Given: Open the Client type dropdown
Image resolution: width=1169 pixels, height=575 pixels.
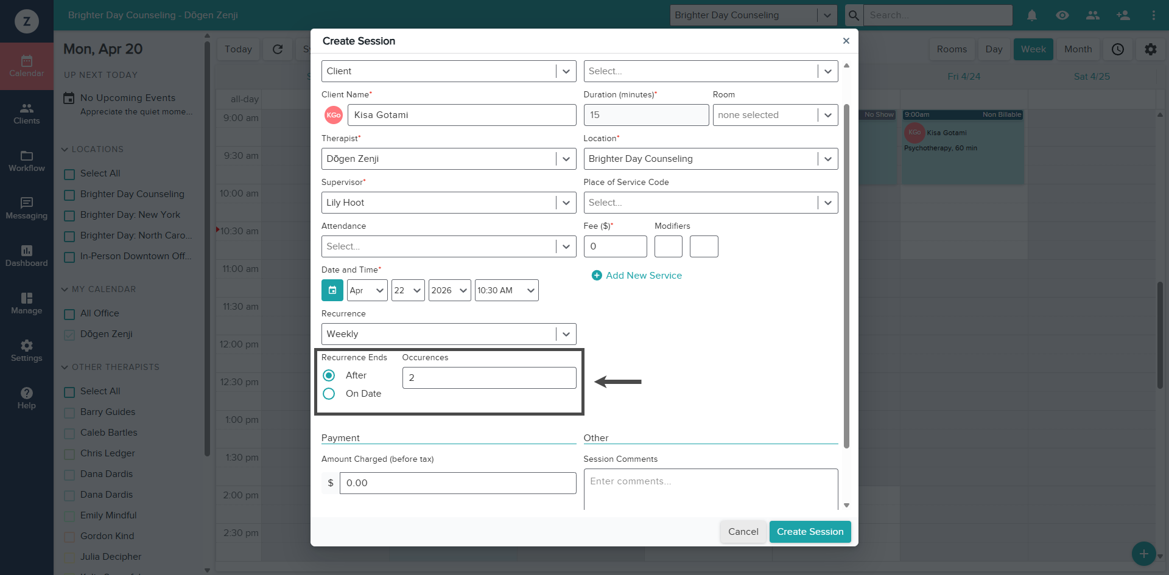Looking at the screenshot, I should (x=449, y=71).
